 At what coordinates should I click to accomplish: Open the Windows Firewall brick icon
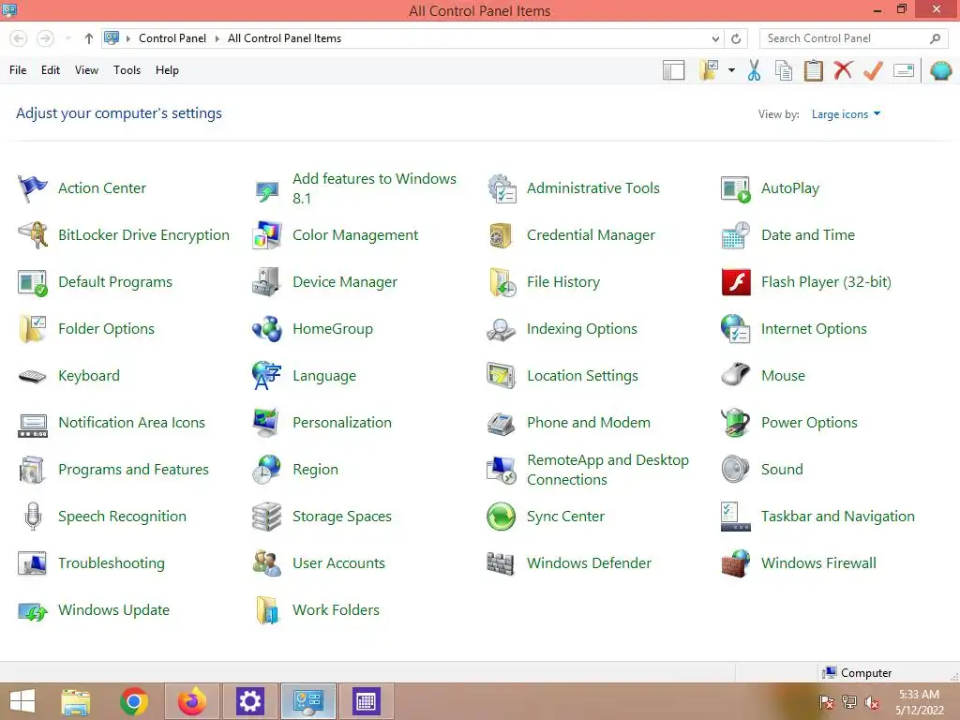tap(736, 563)
